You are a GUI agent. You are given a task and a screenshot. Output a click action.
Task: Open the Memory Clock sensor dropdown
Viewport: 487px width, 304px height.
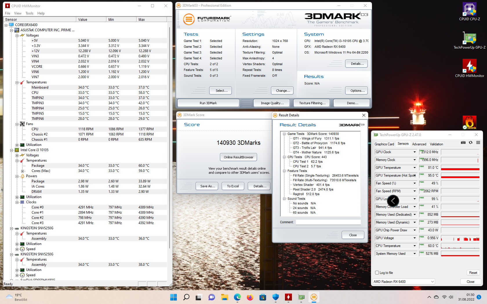[415, 160]
